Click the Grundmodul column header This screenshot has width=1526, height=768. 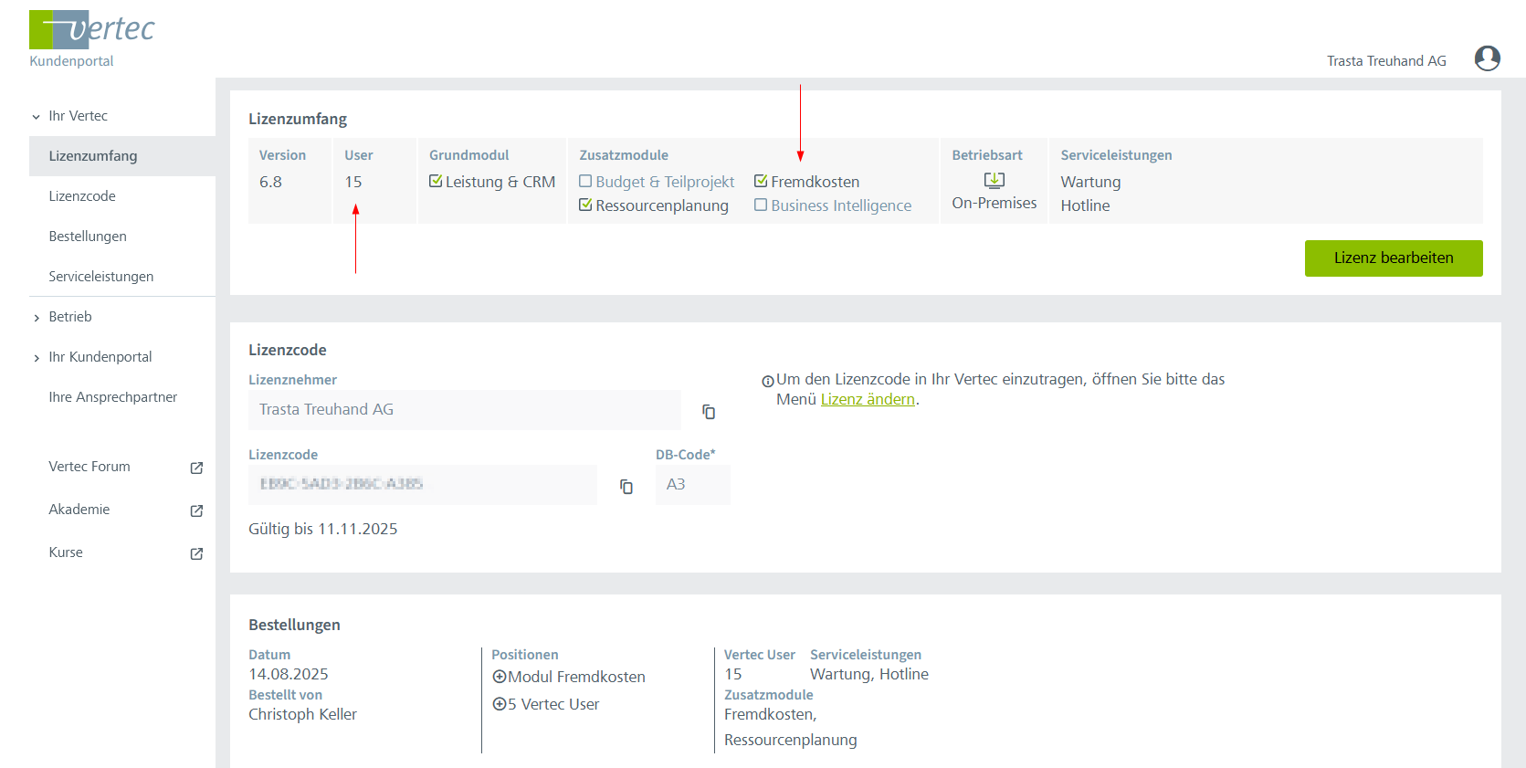tap(469, 155)
